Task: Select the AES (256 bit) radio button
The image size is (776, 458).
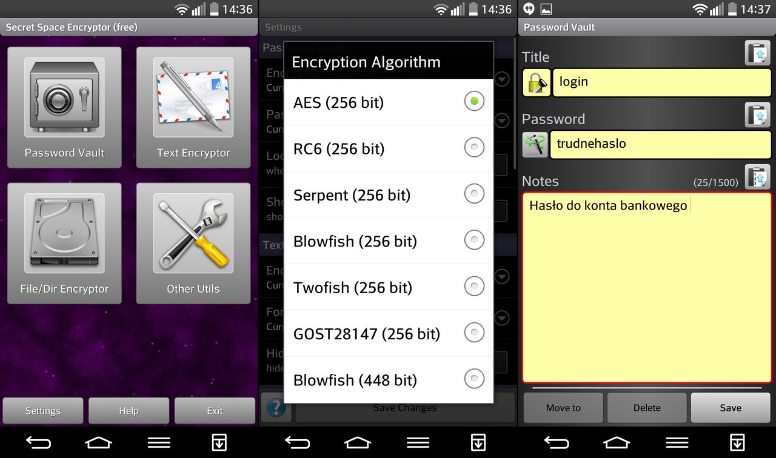Action: [474, 102]
